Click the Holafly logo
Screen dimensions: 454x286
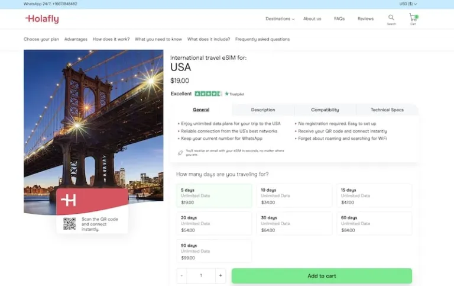coord(42,19)
